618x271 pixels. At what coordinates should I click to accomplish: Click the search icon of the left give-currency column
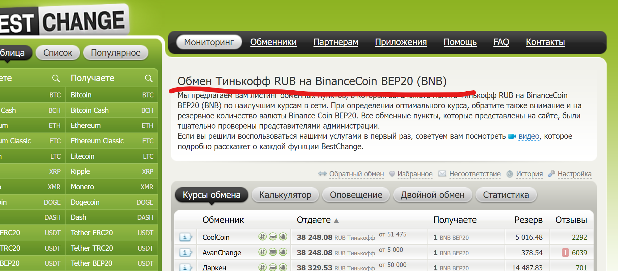(x=56, y=78)
